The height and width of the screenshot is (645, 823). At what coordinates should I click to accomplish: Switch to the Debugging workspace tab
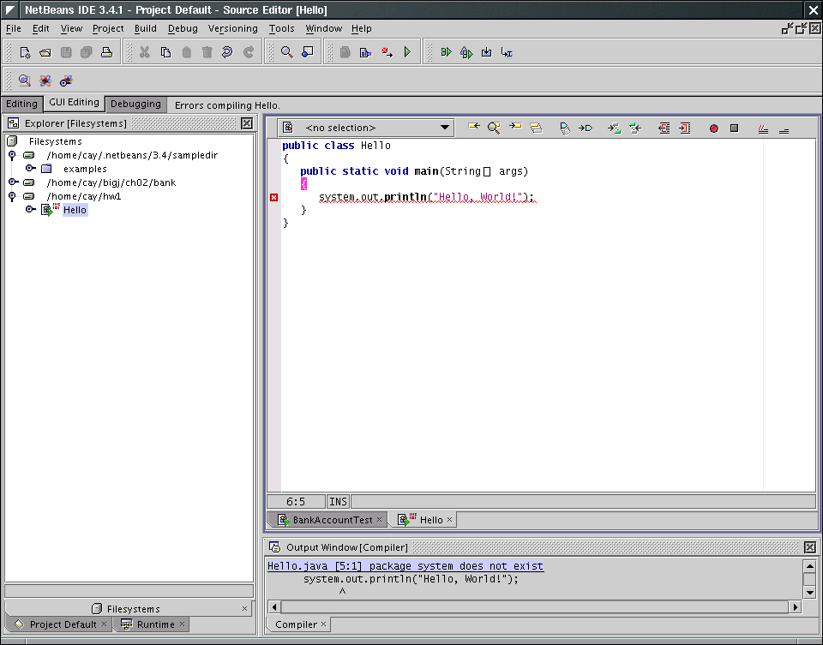pyautogui.click(x=136, y=104)
